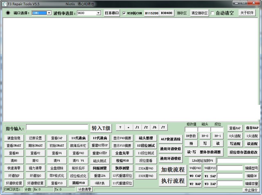The height and width of the screenshot is (195, 262).
Task: Click the RW-0 button
Action: tap(205, 136)
